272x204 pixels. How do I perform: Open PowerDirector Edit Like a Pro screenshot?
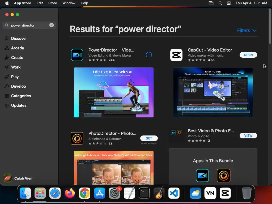(114, 92)
